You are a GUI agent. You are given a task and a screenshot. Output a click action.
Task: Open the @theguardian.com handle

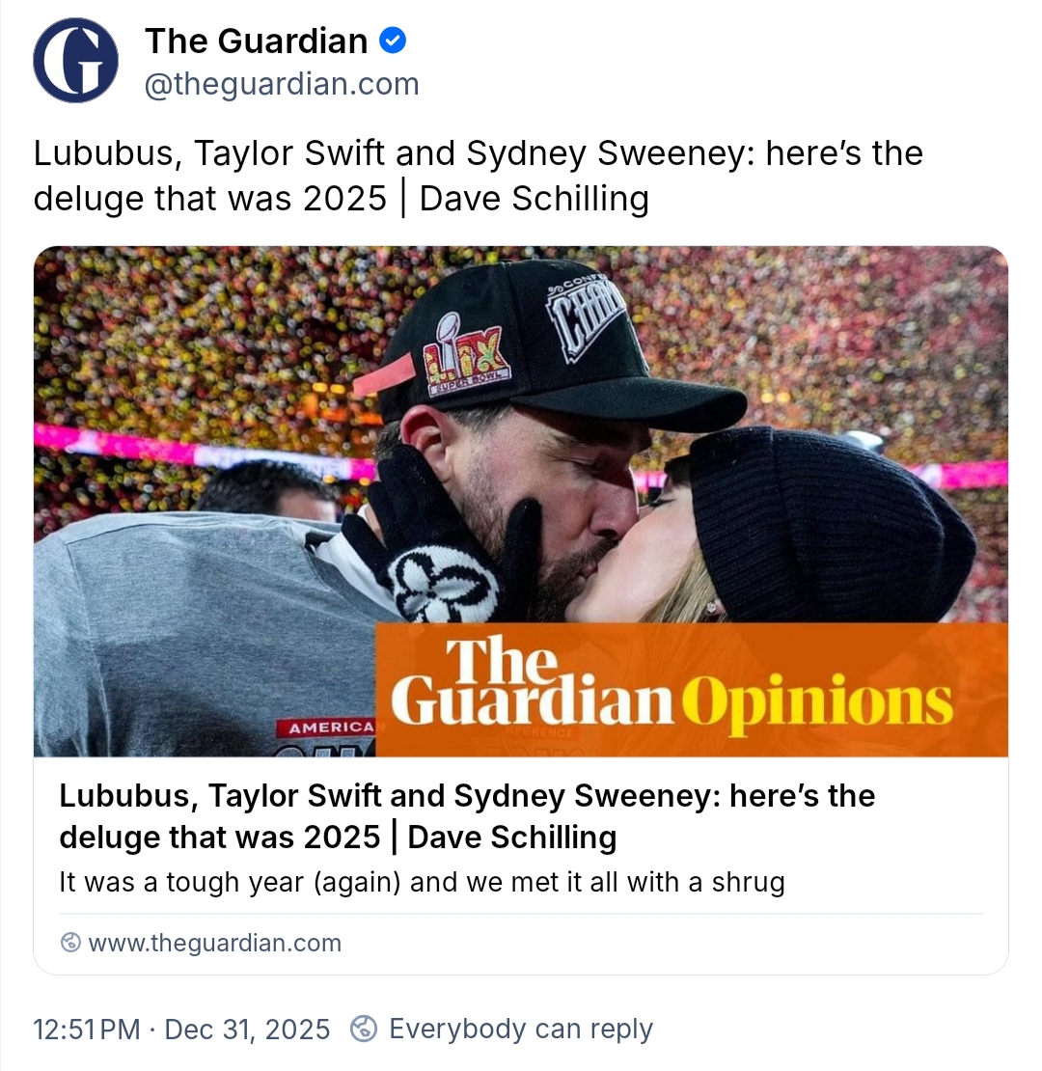[282, 84]
